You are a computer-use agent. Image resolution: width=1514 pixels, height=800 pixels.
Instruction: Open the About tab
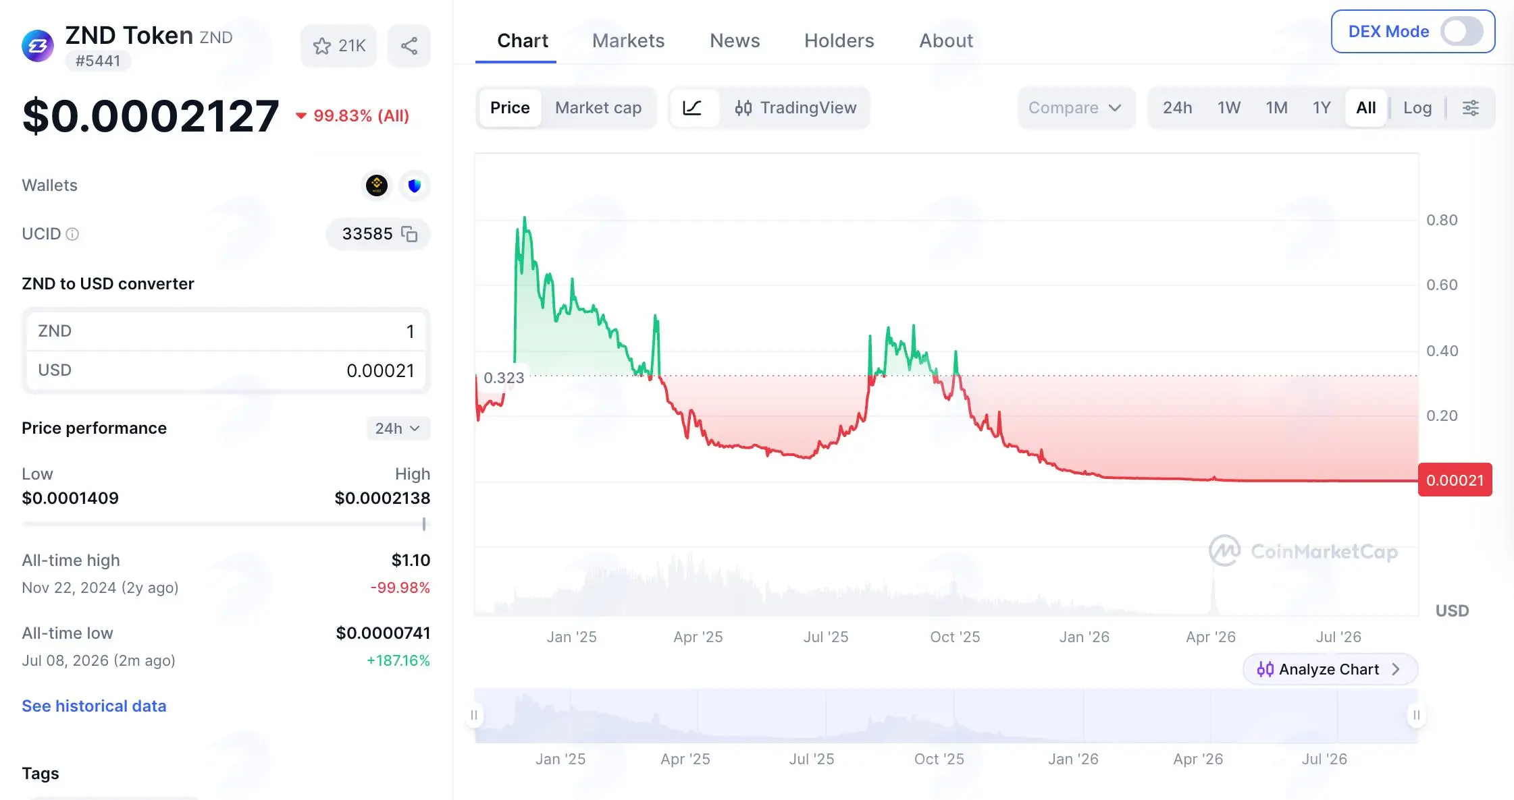[x=946, y=40]
